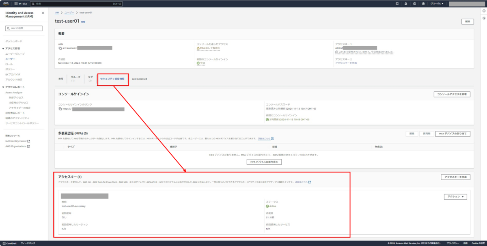Open ロール in the sidebar
The width and height of the screenshot is (487, 246).
click(x=9, y=64)
